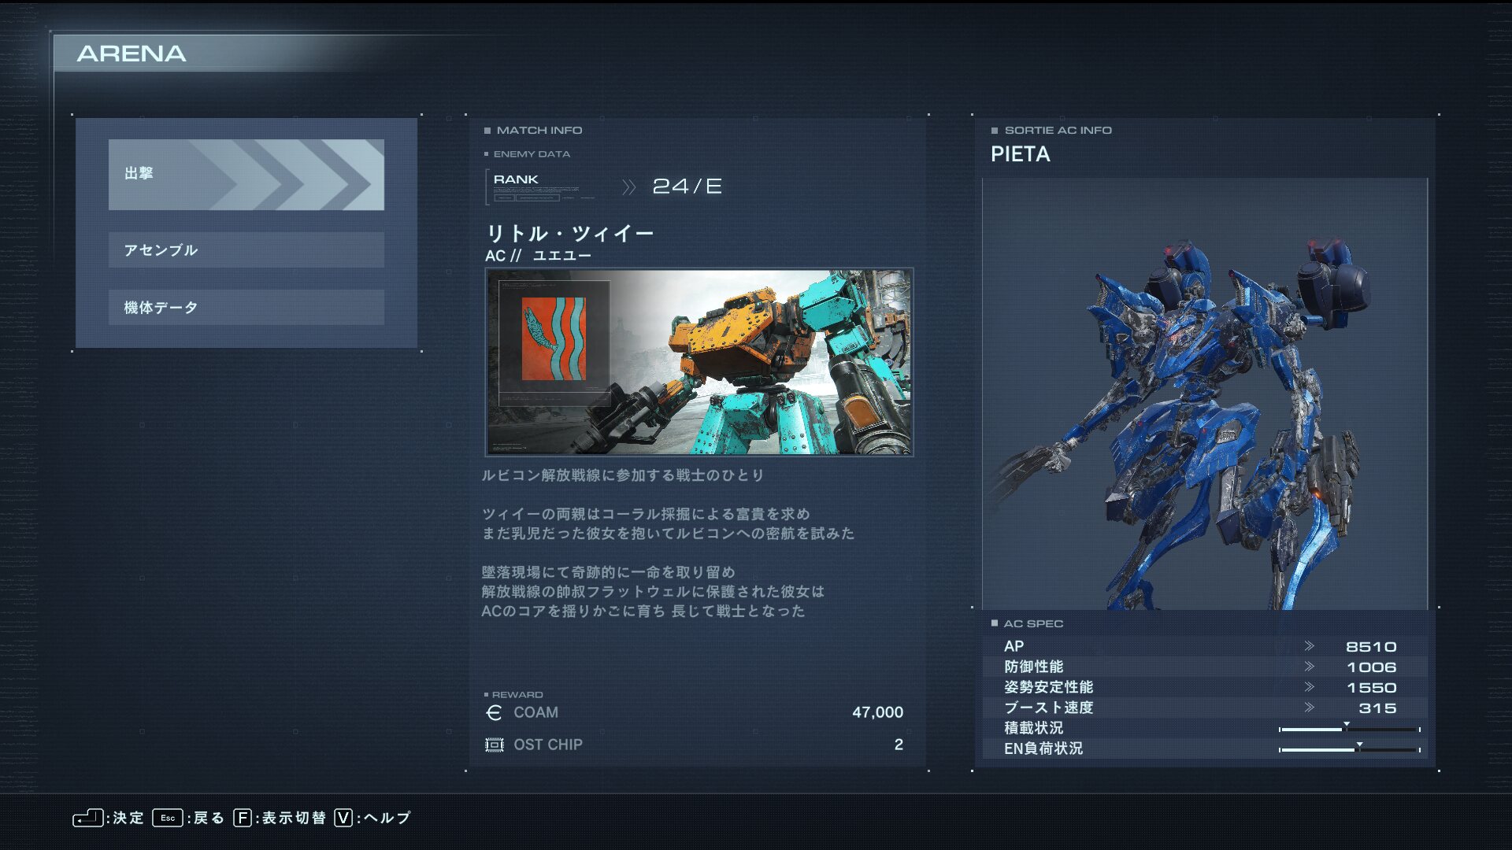Open the 機体データ AC data menu

click(x=246, y=308)
